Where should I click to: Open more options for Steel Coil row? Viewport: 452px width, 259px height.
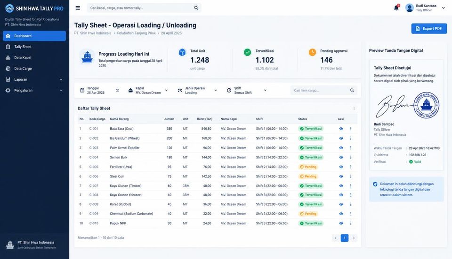click(x=351, y=176)
